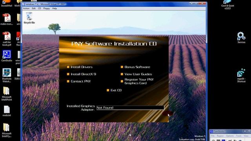
Task: Choose Install DirectX 9 option
Action: click(x=82, y=74)
